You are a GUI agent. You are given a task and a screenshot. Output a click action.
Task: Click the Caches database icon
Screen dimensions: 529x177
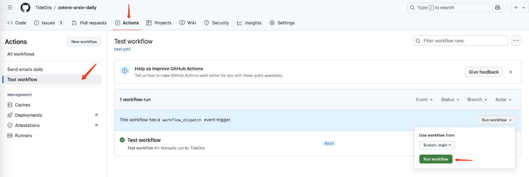click(10, 105)
